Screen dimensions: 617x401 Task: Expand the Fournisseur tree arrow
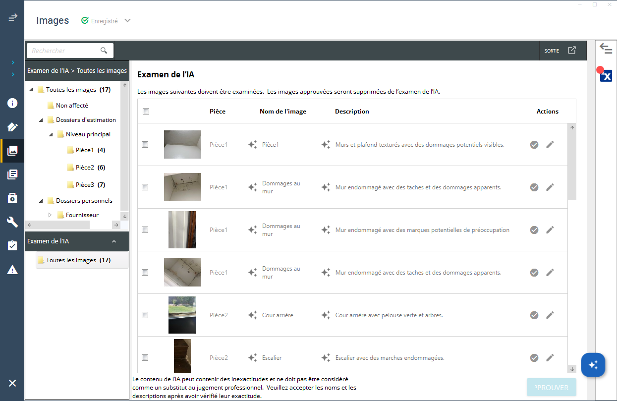[50, 215]
